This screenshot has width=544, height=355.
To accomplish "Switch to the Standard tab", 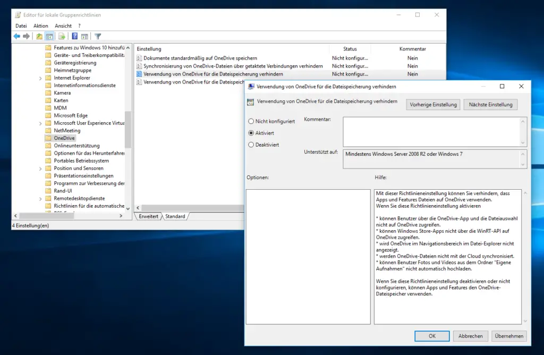I will tap(175, 216).
